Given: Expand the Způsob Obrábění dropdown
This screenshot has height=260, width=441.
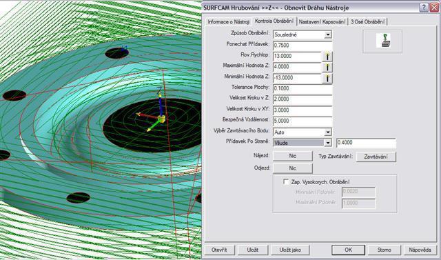Looking at the screenshot, I should coord(328,35).
